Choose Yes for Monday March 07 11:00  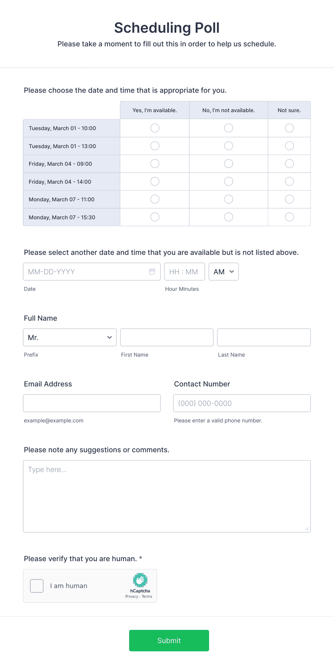(x=155, y=199)
